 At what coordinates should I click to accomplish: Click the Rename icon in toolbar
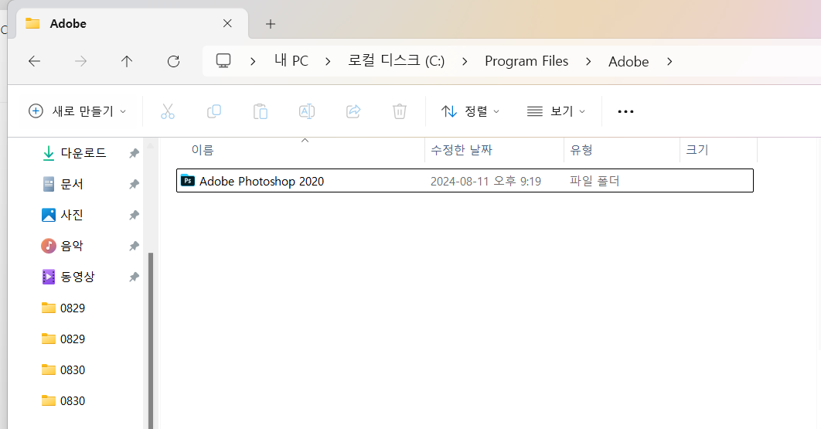pyautogui.click(x=307, y=111)
